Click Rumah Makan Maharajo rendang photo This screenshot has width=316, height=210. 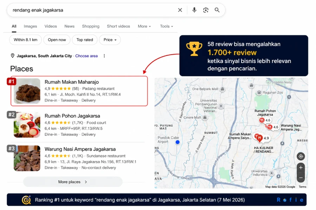coord(27,91)
